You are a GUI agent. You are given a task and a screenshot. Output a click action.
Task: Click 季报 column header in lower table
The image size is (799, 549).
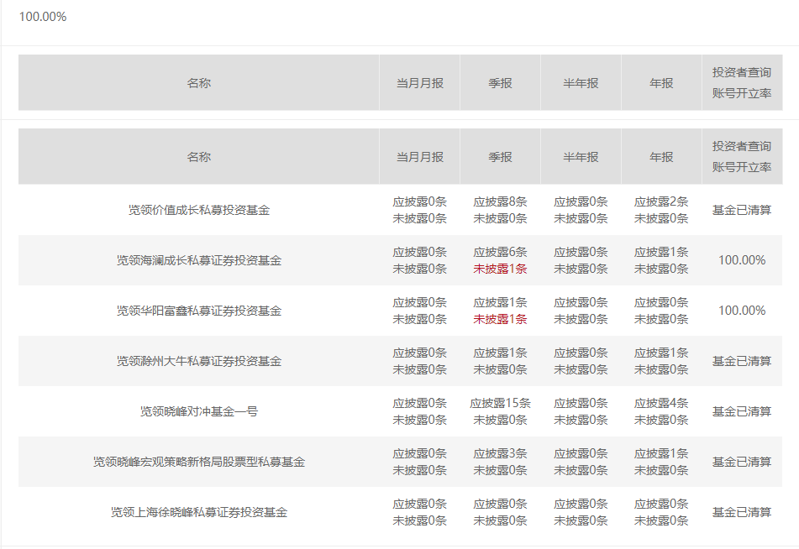pos(500,157)
